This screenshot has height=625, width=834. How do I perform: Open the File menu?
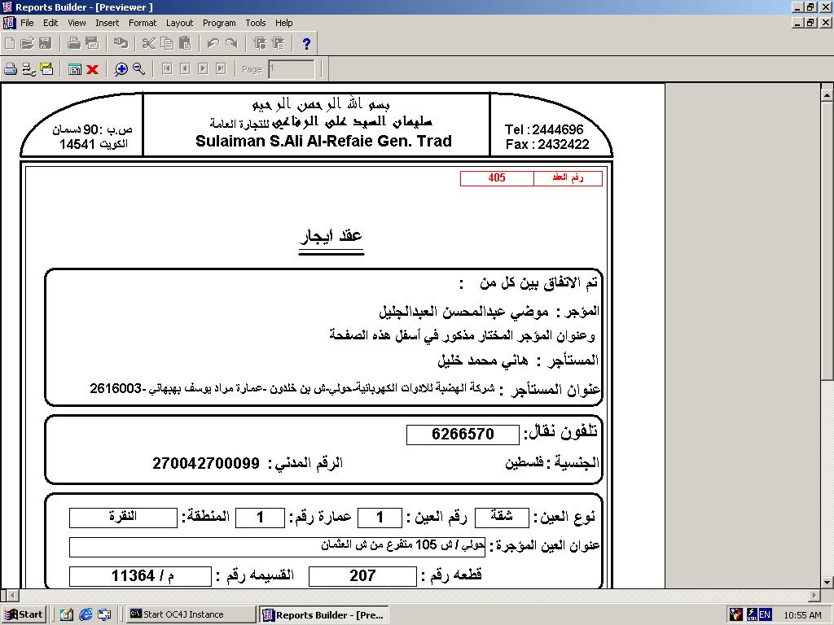click(x=27, y=23)
